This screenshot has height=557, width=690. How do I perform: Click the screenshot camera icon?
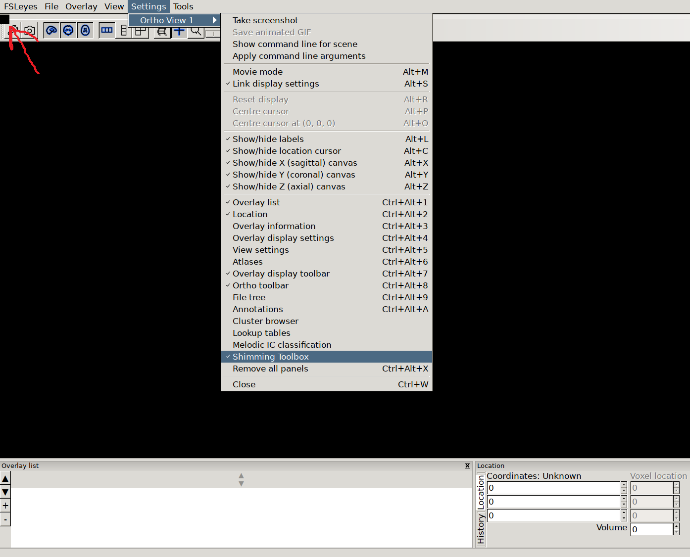click(x=30, y=30)
